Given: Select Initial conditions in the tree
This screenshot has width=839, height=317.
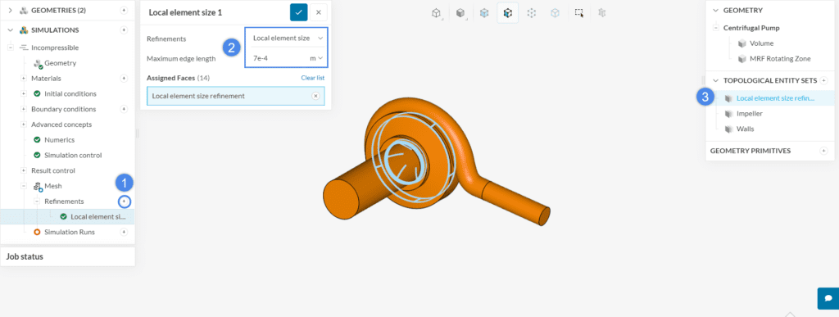Looking at the screenshot, I should pyautogui.click(x=70, y=93).
